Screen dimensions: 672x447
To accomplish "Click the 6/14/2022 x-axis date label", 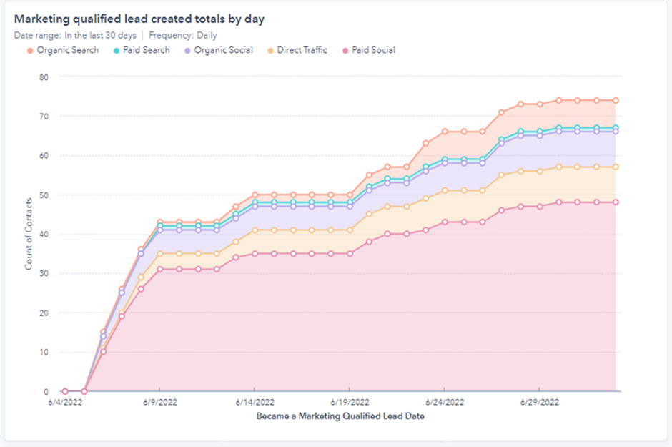I will pos(255,403).
